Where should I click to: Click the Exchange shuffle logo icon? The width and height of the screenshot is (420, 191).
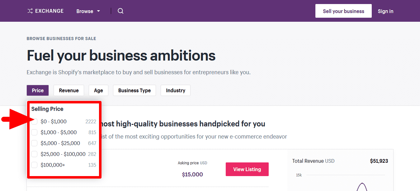(30, 11)
